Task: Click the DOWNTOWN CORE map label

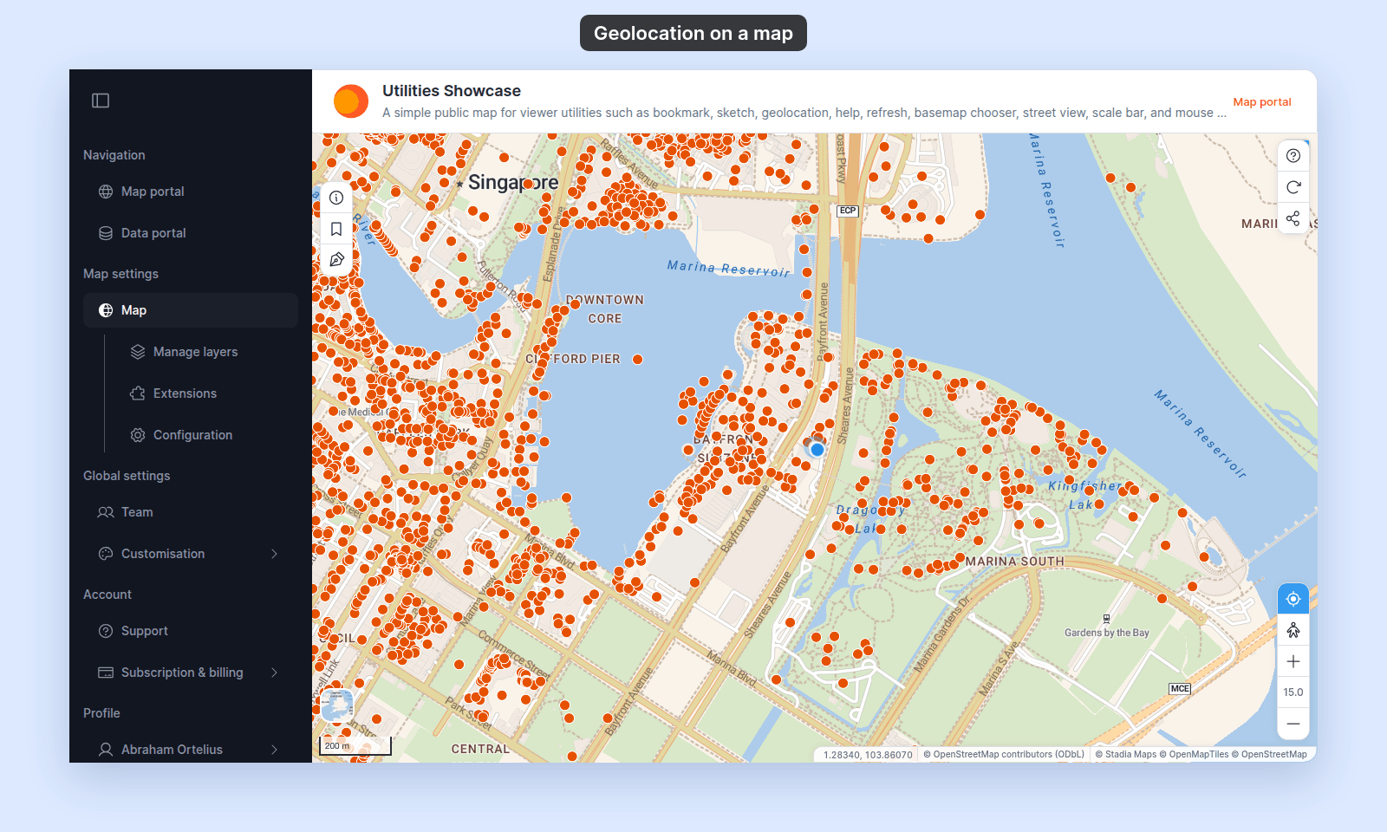Action: point(605,309)
